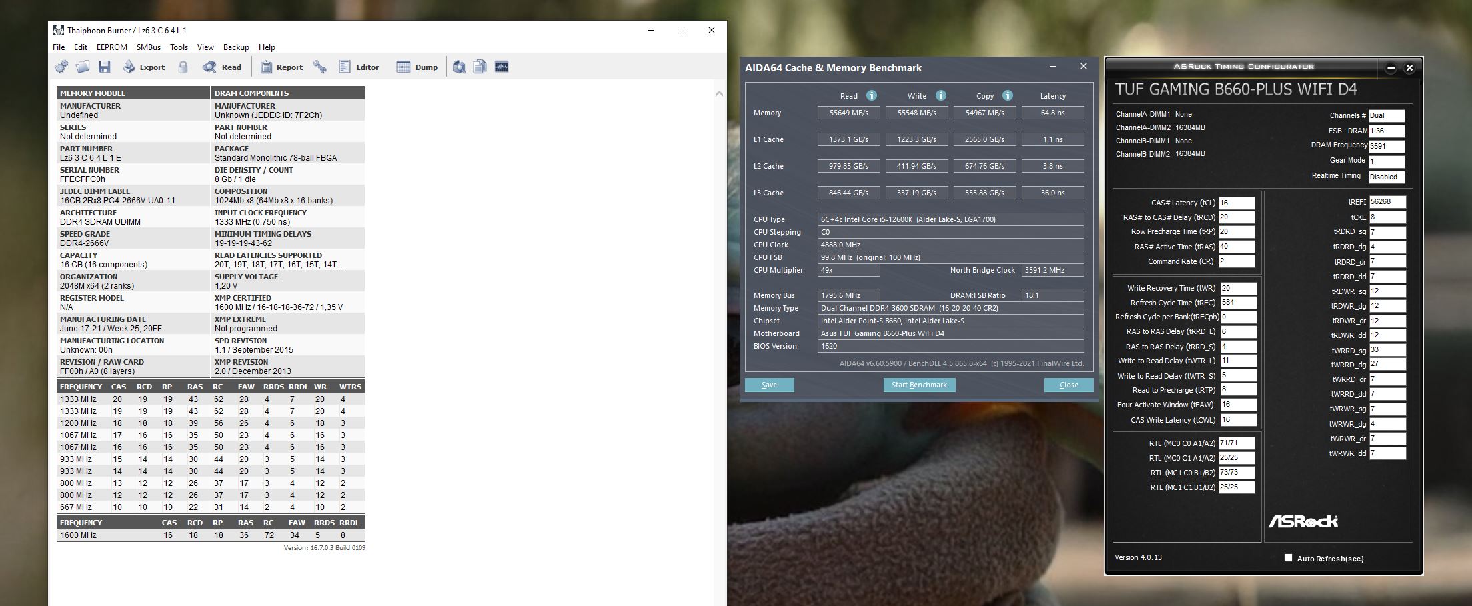Click the floppy disk save icon
Image resolution: width=1472 pixels, height=606 pixels.
pyautogui.click(x=104, y=67)
